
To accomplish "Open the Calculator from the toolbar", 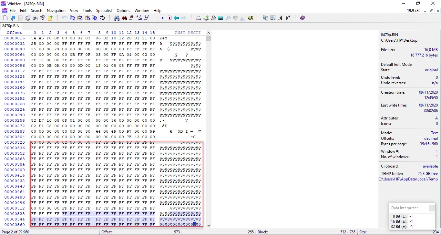I will coord(221,18).
